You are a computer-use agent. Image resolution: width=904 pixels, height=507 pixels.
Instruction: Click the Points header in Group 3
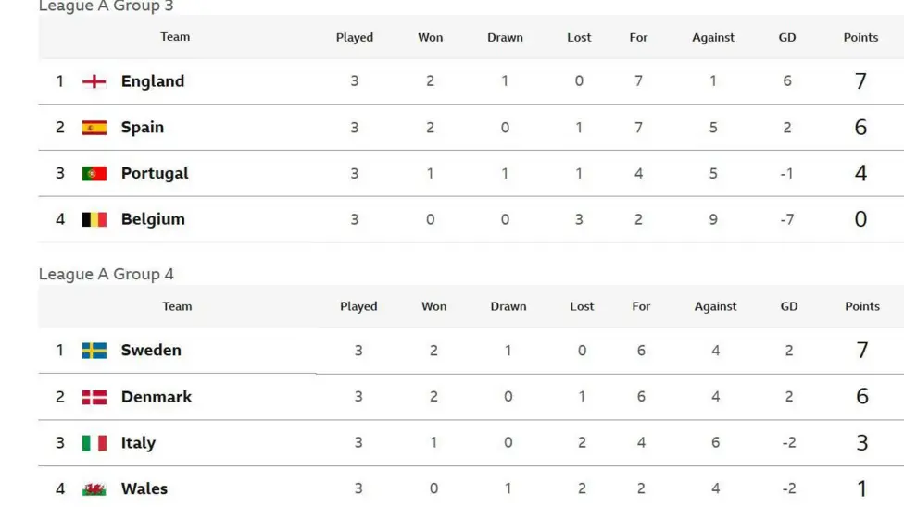pyautogui.click(x=860, y=37)
